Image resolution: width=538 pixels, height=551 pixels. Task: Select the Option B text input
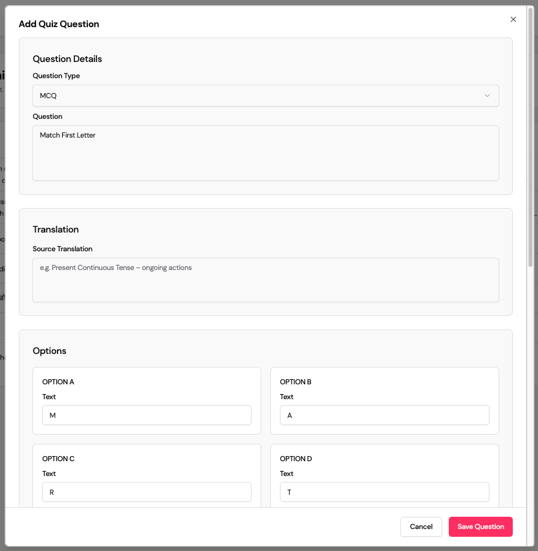[x=384, y=415]
